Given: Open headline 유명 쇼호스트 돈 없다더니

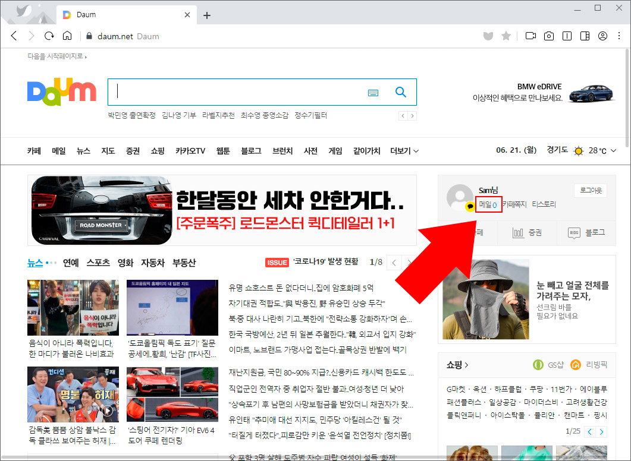Looking at the screenshot, I should tap(301, 288).
